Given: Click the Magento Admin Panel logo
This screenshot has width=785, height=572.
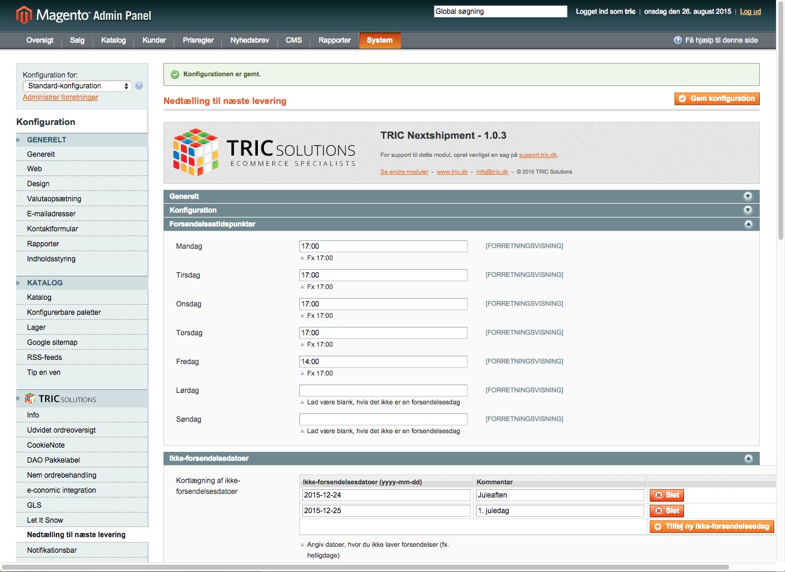Looking at the screenshot, I should pyautogui.click(x=84, y=14).
